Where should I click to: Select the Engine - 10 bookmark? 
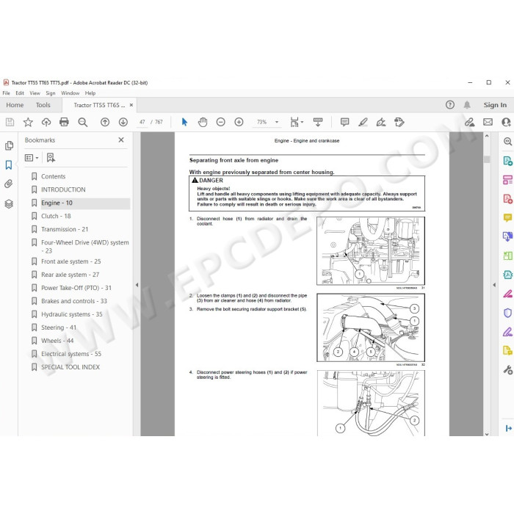(x=57, y=203)
